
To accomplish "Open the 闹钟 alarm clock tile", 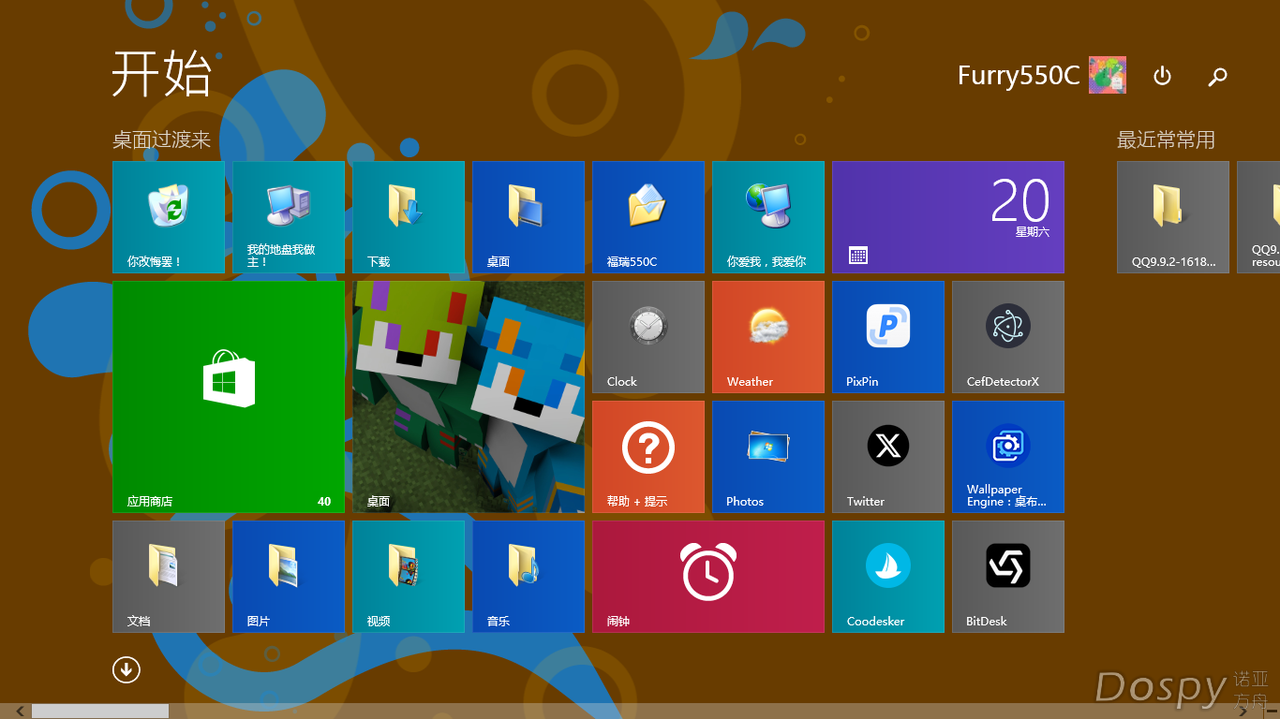I will (708, 577).
